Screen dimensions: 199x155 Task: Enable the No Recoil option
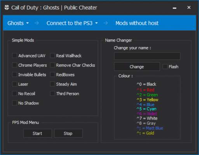click(x=14, y=93)
